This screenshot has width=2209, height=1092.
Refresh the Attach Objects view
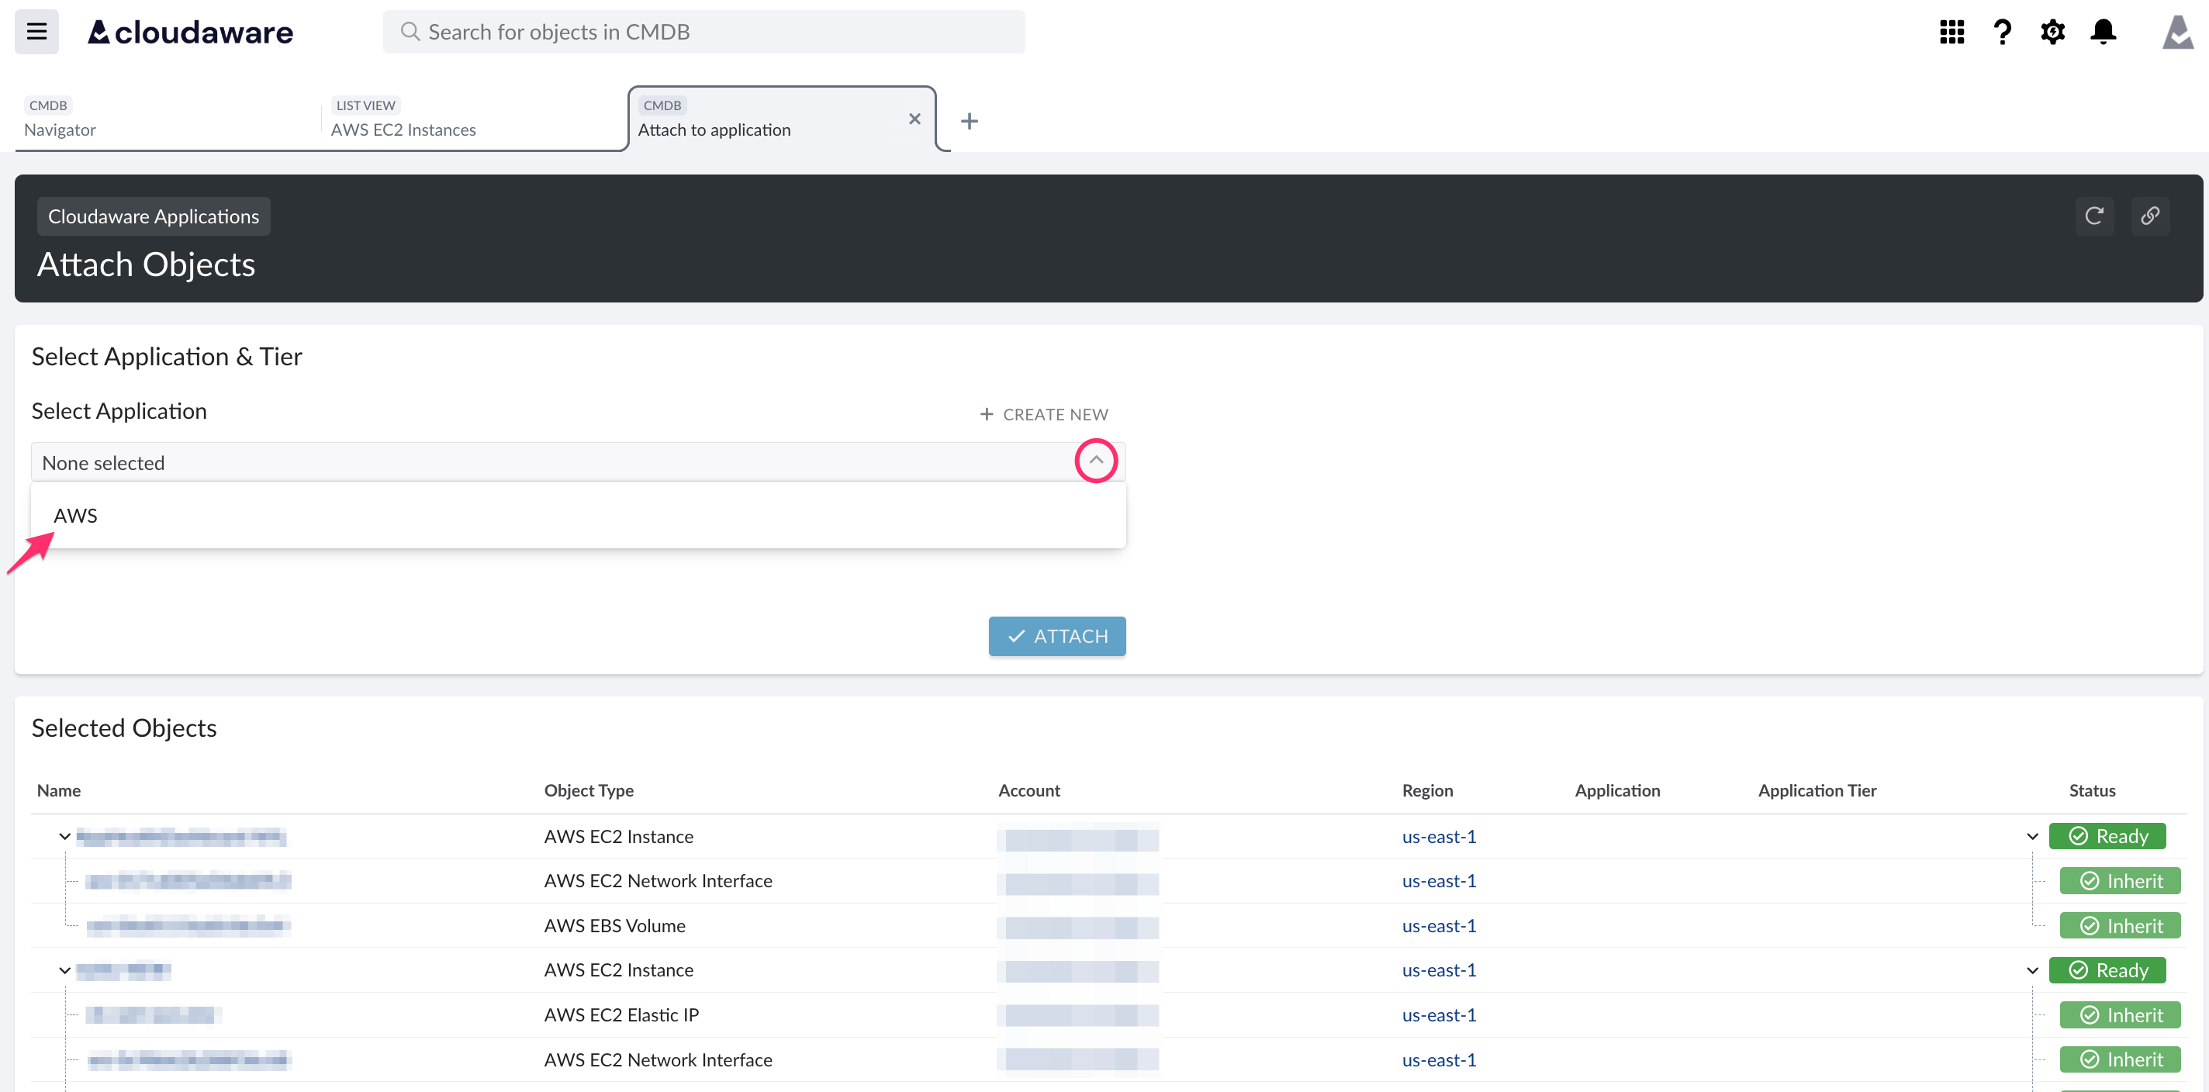point(2095,216)
